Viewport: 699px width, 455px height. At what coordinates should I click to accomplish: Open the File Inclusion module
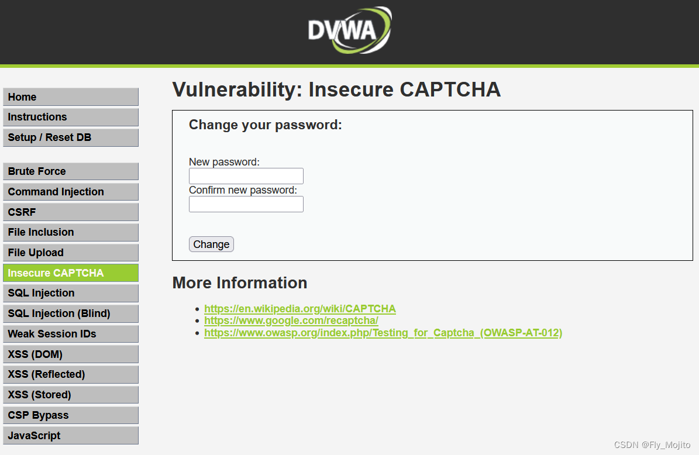coord(70,232)
